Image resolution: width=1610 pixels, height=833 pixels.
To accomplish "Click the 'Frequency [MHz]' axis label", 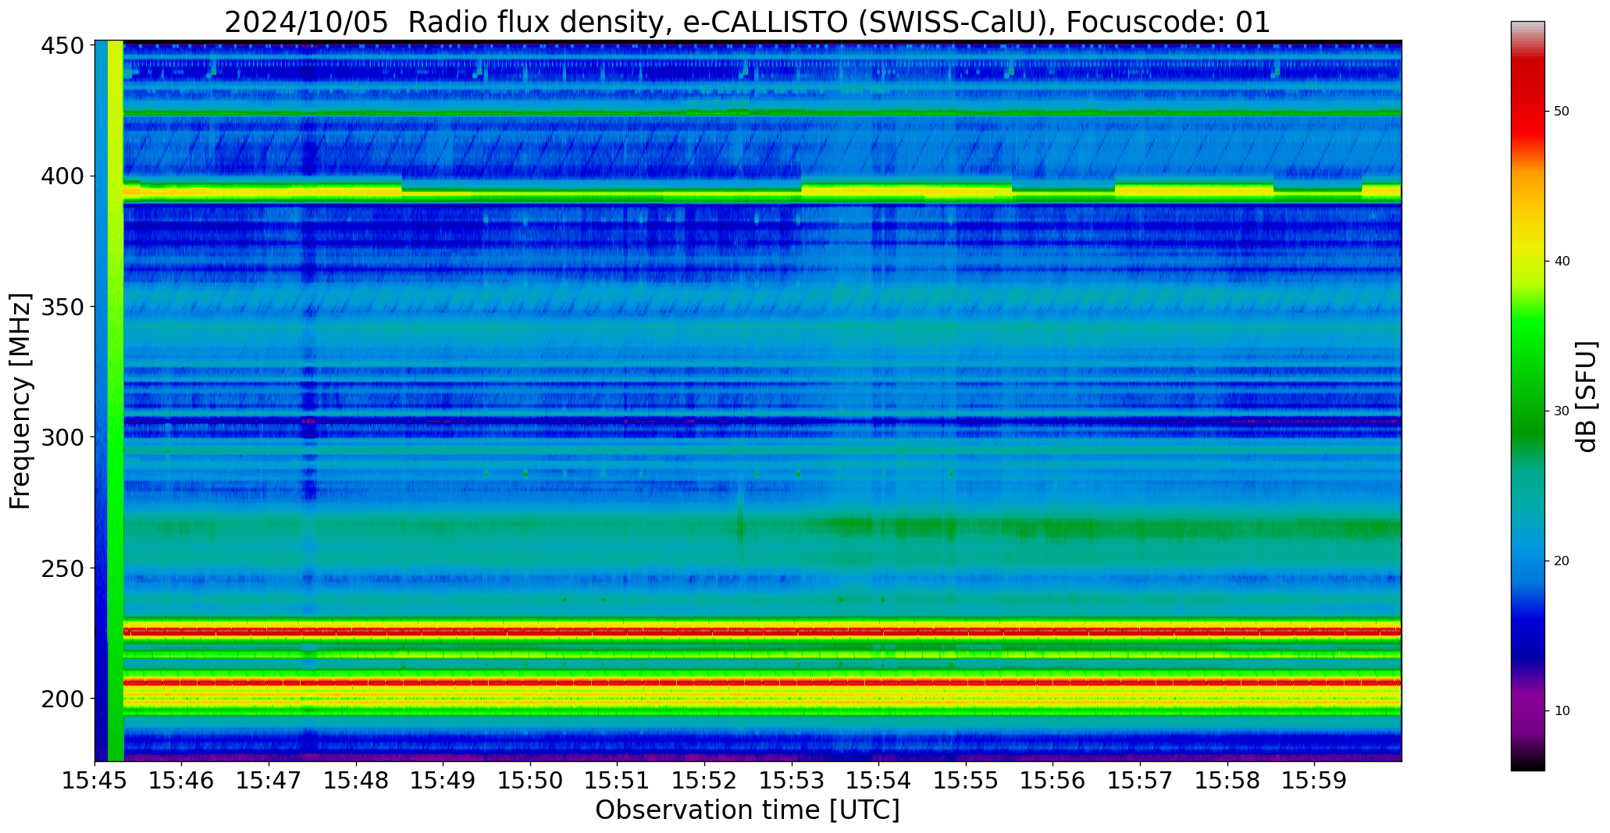I will click(x=20, y=400).
